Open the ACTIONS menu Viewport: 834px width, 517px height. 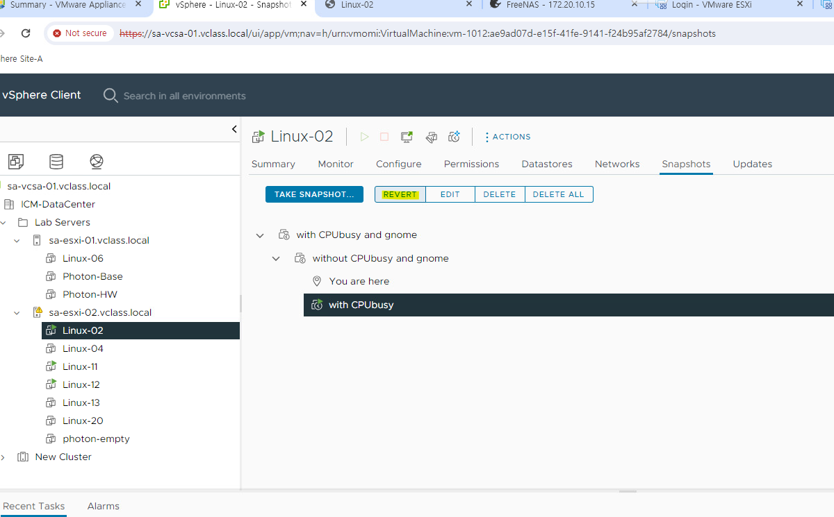pyautogui.click(x=507, y=137)
